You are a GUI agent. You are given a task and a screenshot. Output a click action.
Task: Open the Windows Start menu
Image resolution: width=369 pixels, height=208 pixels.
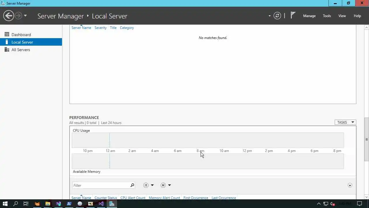5,204
